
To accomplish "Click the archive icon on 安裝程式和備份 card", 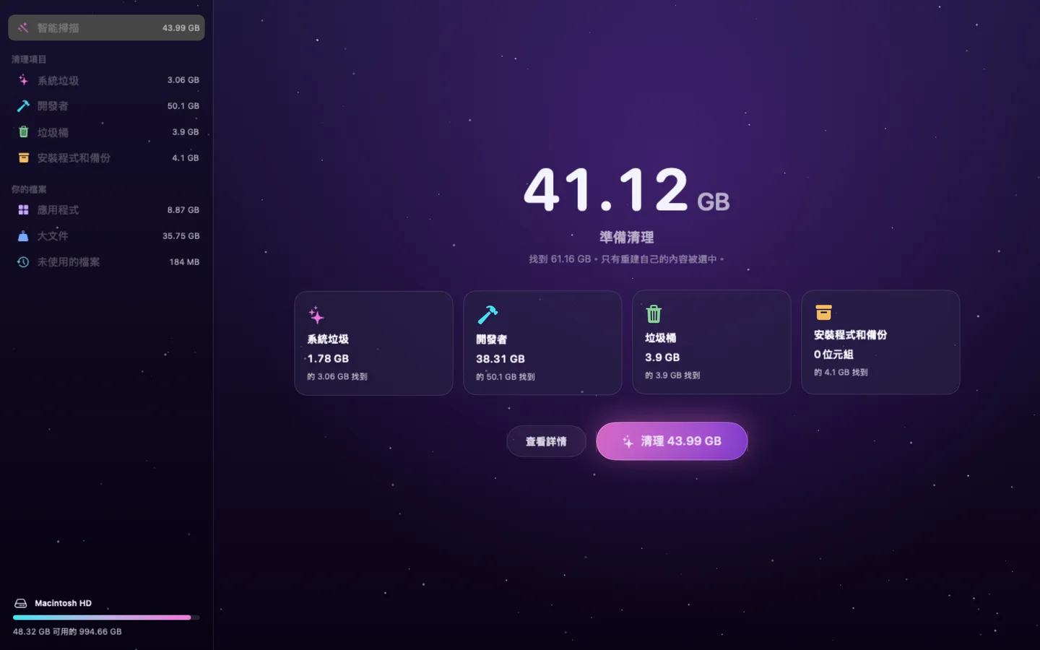I will [823, 312].
